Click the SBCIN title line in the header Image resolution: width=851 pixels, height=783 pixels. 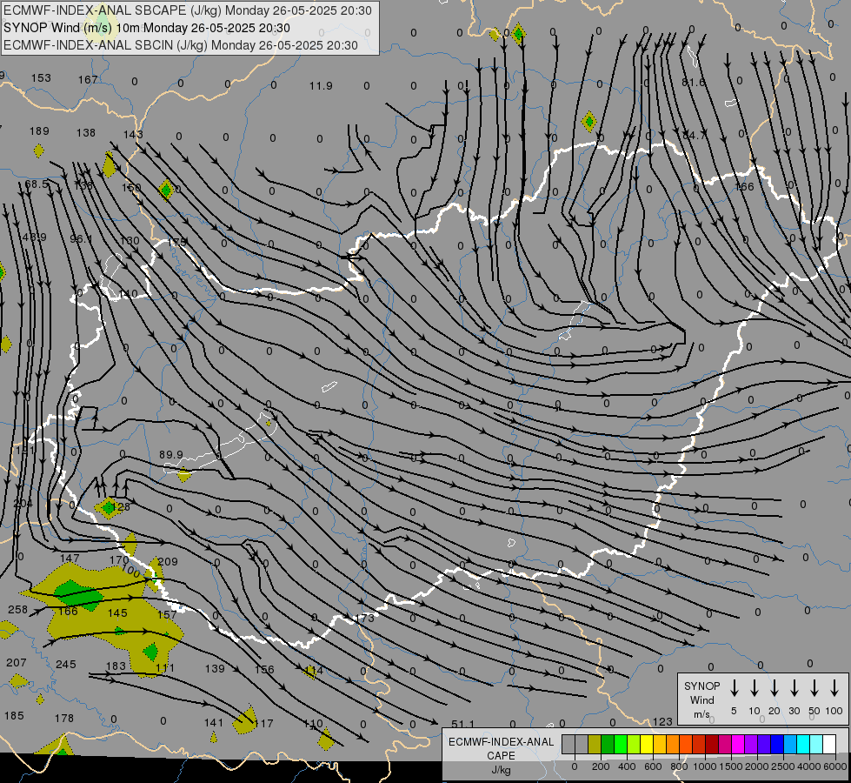[181, 45]
